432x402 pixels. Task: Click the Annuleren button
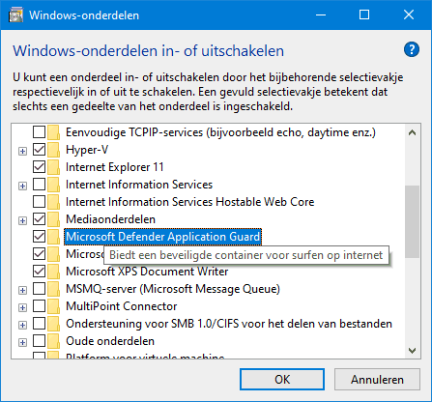coord(377,380)
